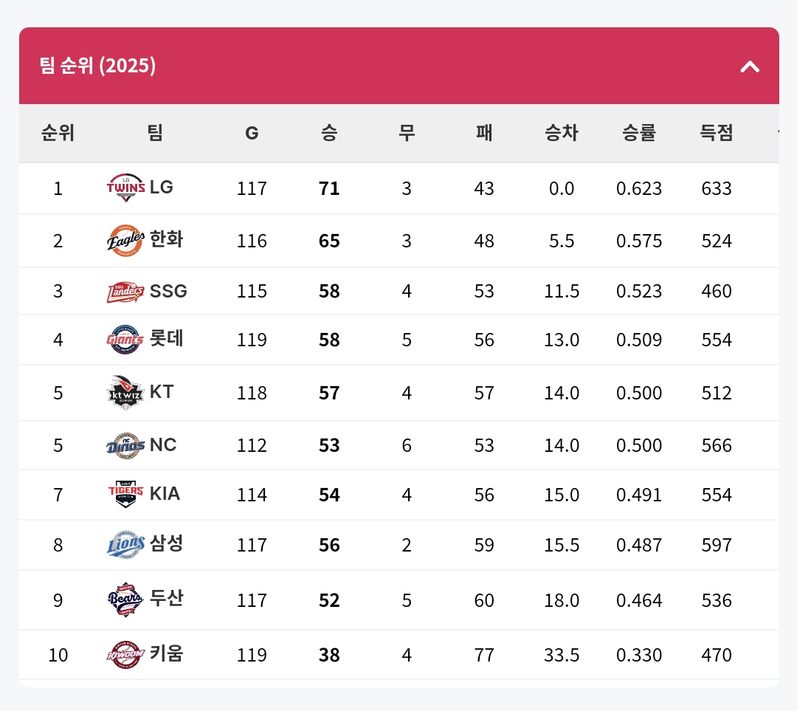Click the Samsung Lions team logo

[x=125, y=545]
